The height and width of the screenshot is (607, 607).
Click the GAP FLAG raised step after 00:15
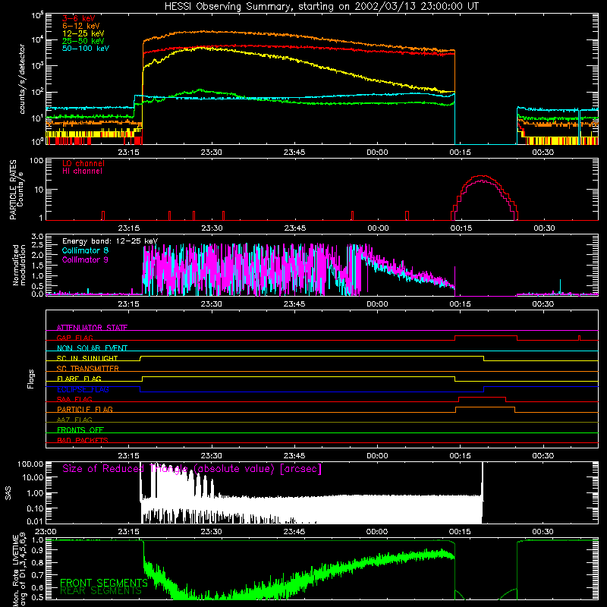click(x=486, y=336)
